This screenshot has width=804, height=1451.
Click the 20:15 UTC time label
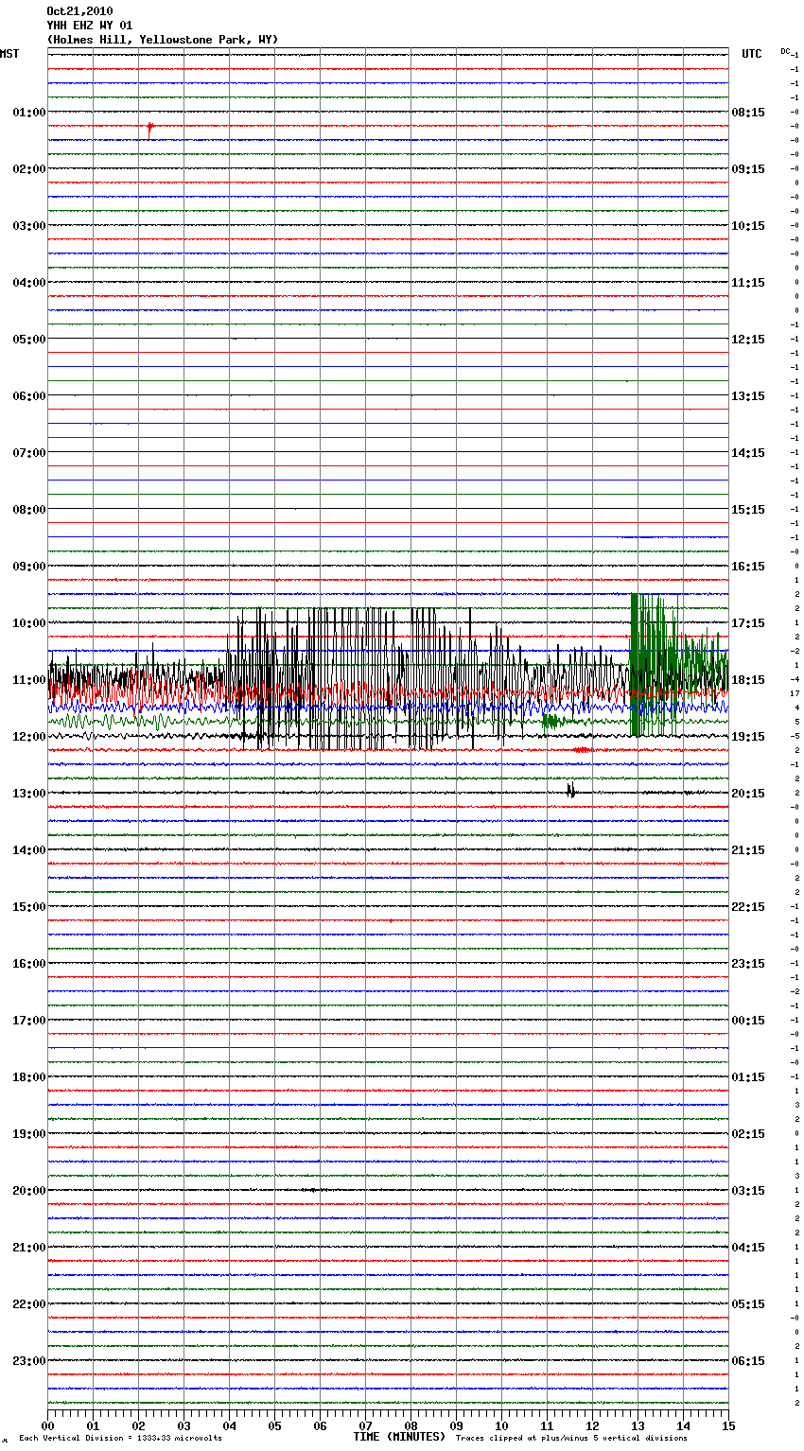[x=748, y=794]
